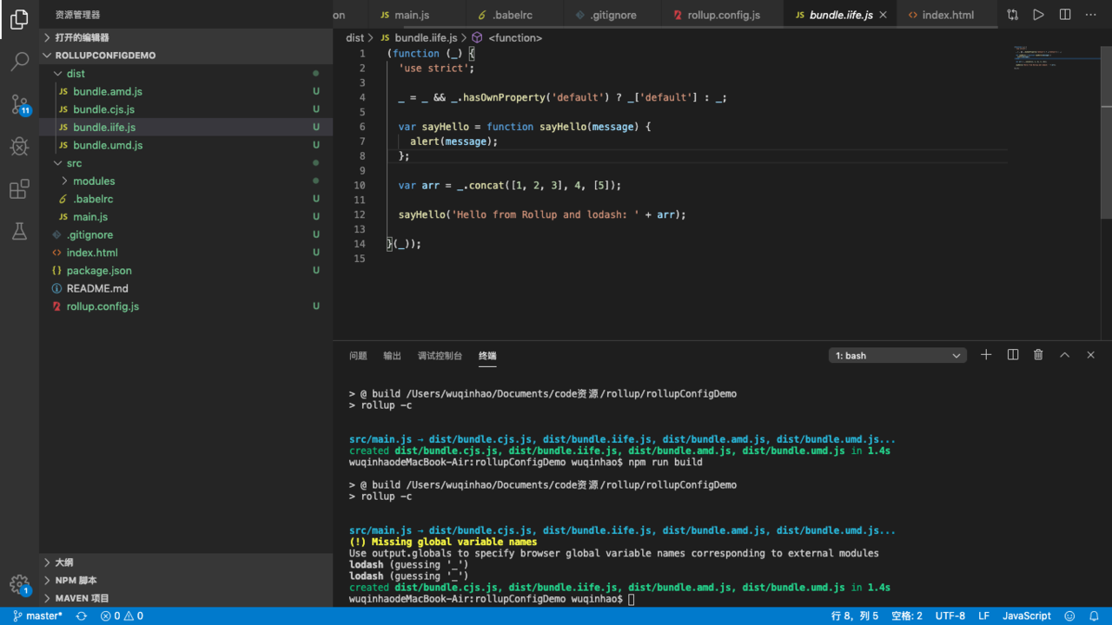
Task: Open the 调试控制台 debug console tab
Action: (440, 356)
